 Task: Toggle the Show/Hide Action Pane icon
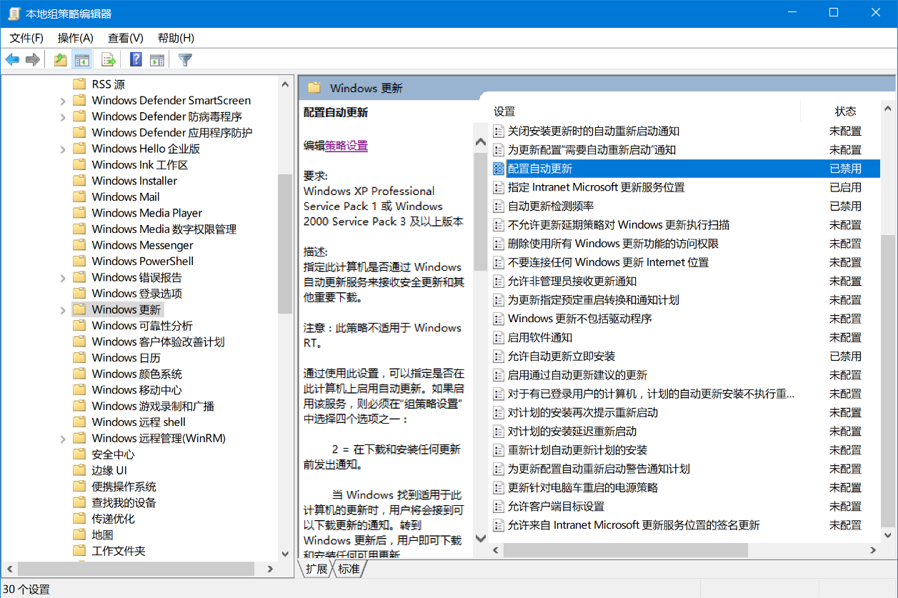click(158, 59)
